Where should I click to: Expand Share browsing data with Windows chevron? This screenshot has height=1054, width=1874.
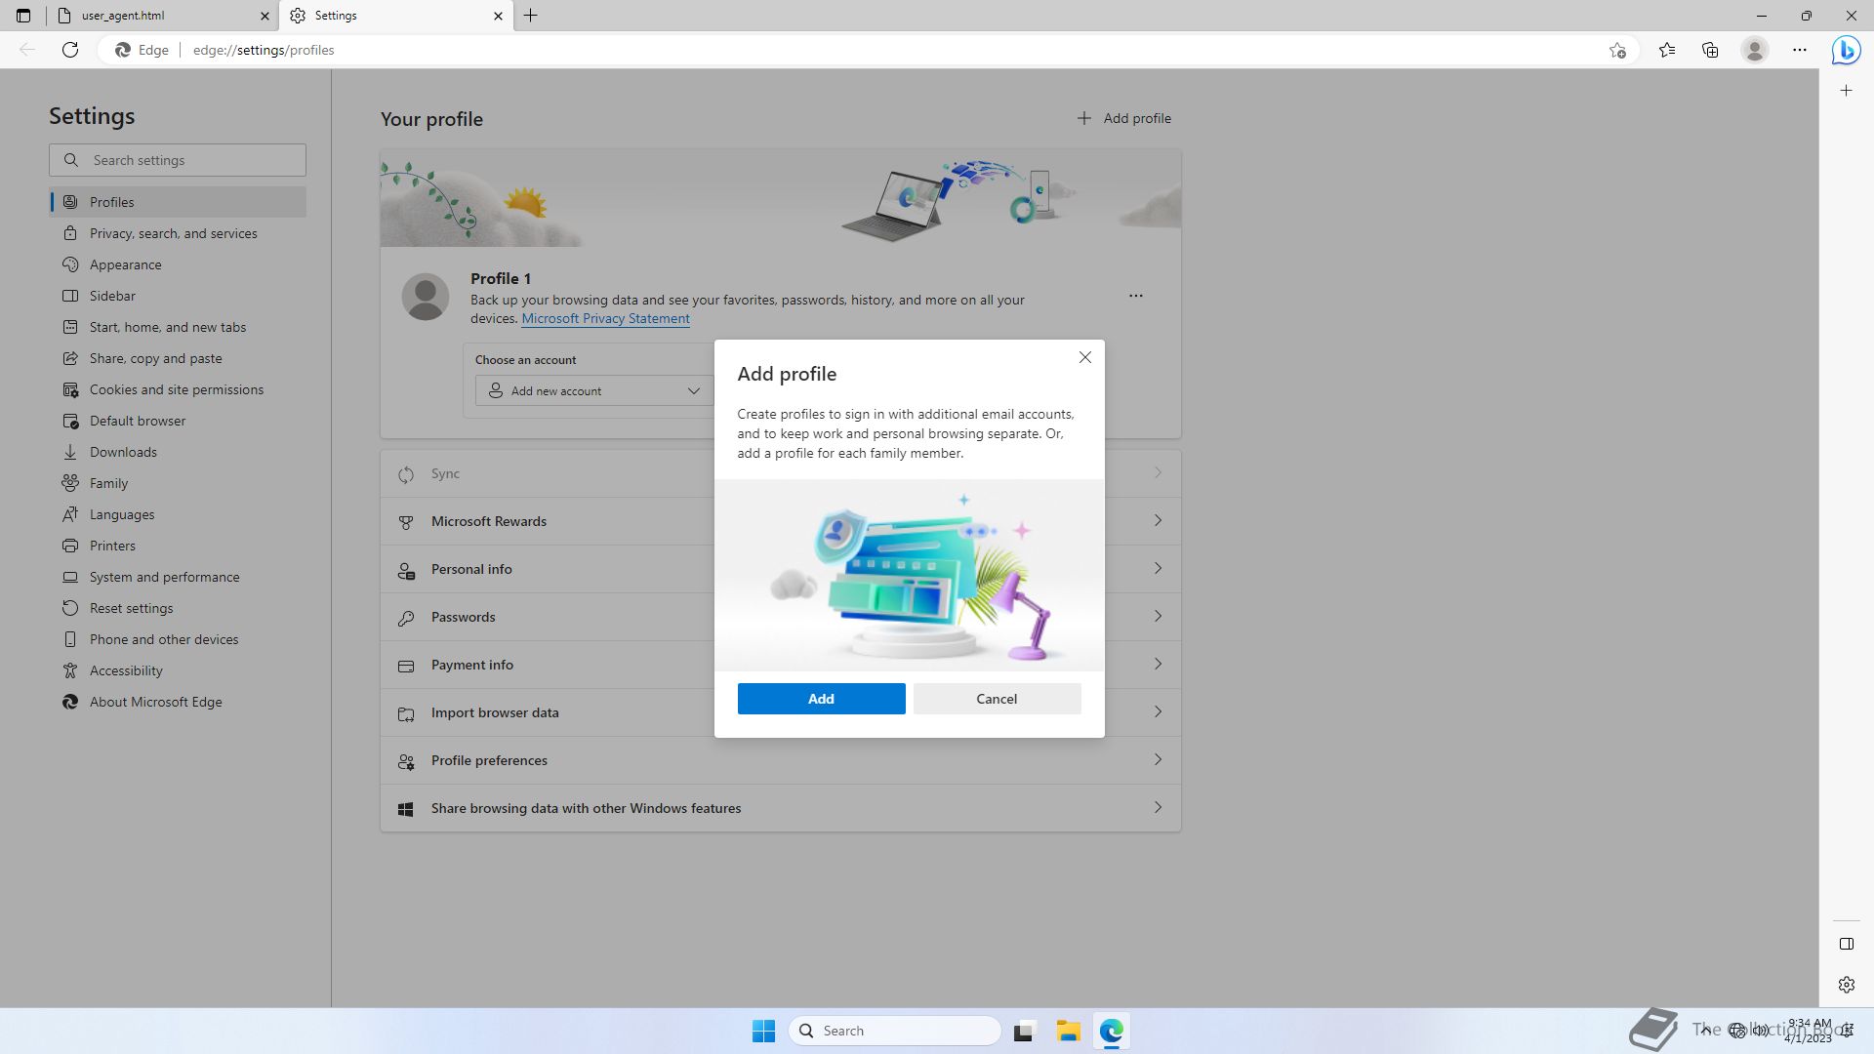coord(1158,808)
